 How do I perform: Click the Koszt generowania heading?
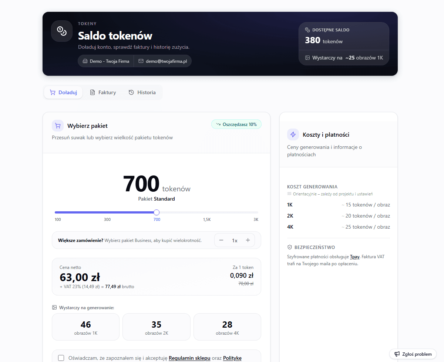(312, 187)
